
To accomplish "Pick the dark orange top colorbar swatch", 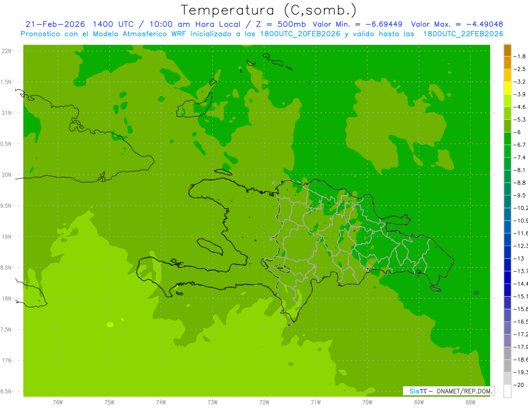I will (x=507, y=50).
